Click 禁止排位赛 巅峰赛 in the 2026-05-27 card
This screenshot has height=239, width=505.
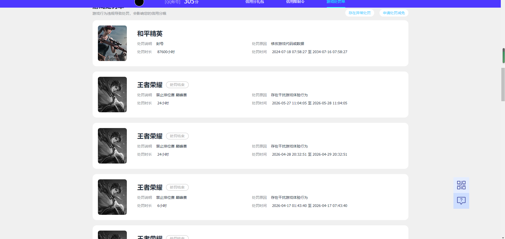172,95
